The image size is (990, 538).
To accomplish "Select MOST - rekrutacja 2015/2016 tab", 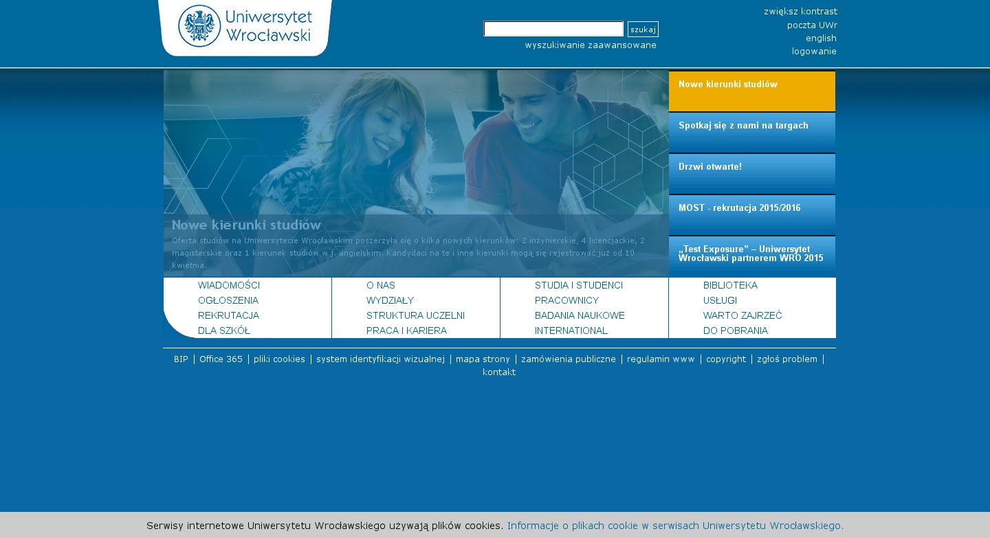I will point(751,215).
